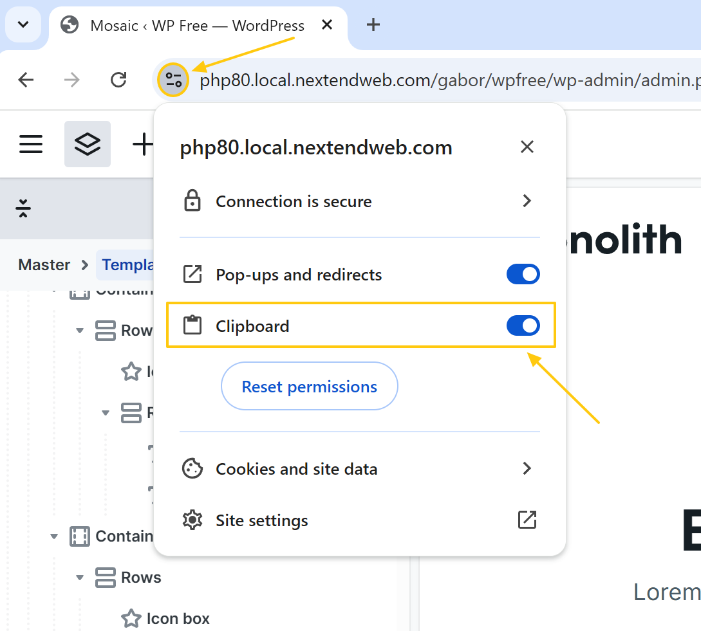Click the collapse all icon in sidebar

[x=24, y=208]
